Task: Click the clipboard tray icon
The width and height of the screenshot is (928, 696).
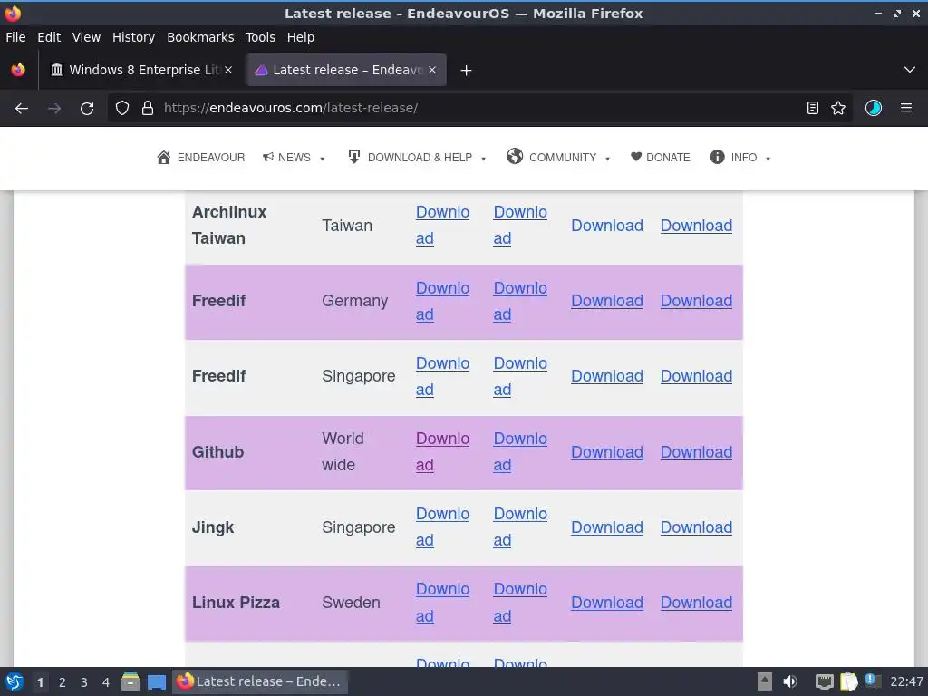Action: pyautogui.click(x=848, y=681)
